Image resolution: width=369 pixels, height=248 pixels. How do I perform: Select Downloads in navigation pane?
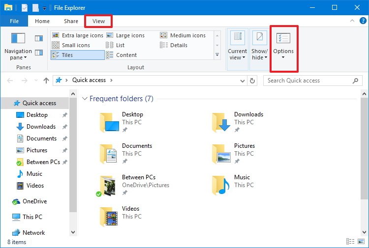[41, 127]
